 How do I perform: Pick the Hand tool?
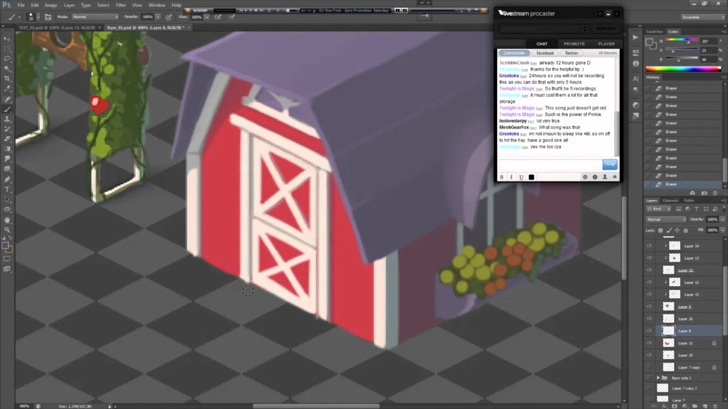7,219
